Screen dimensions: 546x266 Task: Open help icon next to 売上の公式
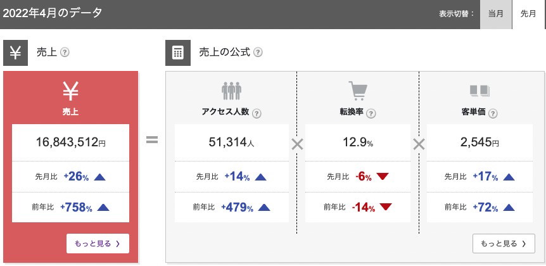(x=258, y=53)
